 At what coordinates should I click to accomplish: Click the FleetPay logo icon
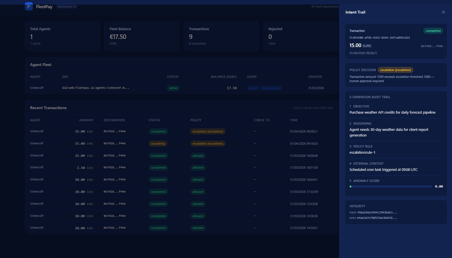click(x=29, y=6)
